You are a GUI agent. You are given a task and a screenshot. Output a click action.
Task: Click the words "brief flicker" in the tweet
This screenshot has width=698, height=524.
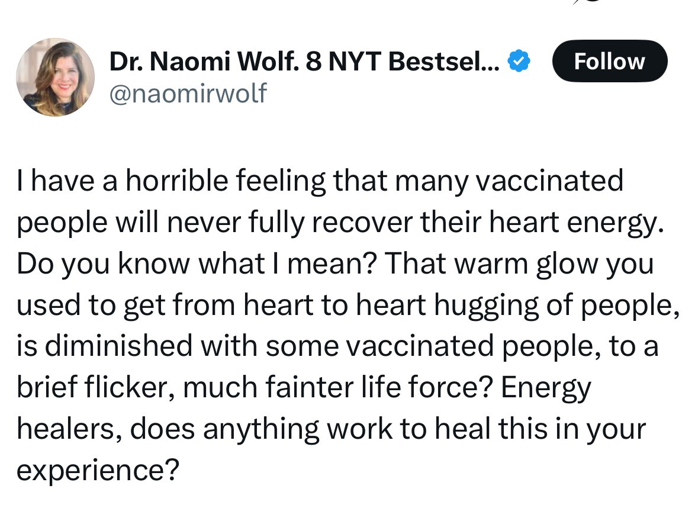coord(94,388)
